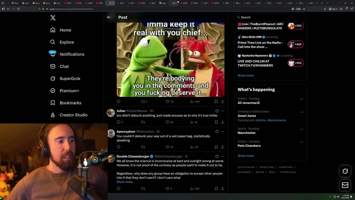This screenshot has height=200, width=355.
Task: Bookmark Apocryphon's comment
Action: [216, 147]
